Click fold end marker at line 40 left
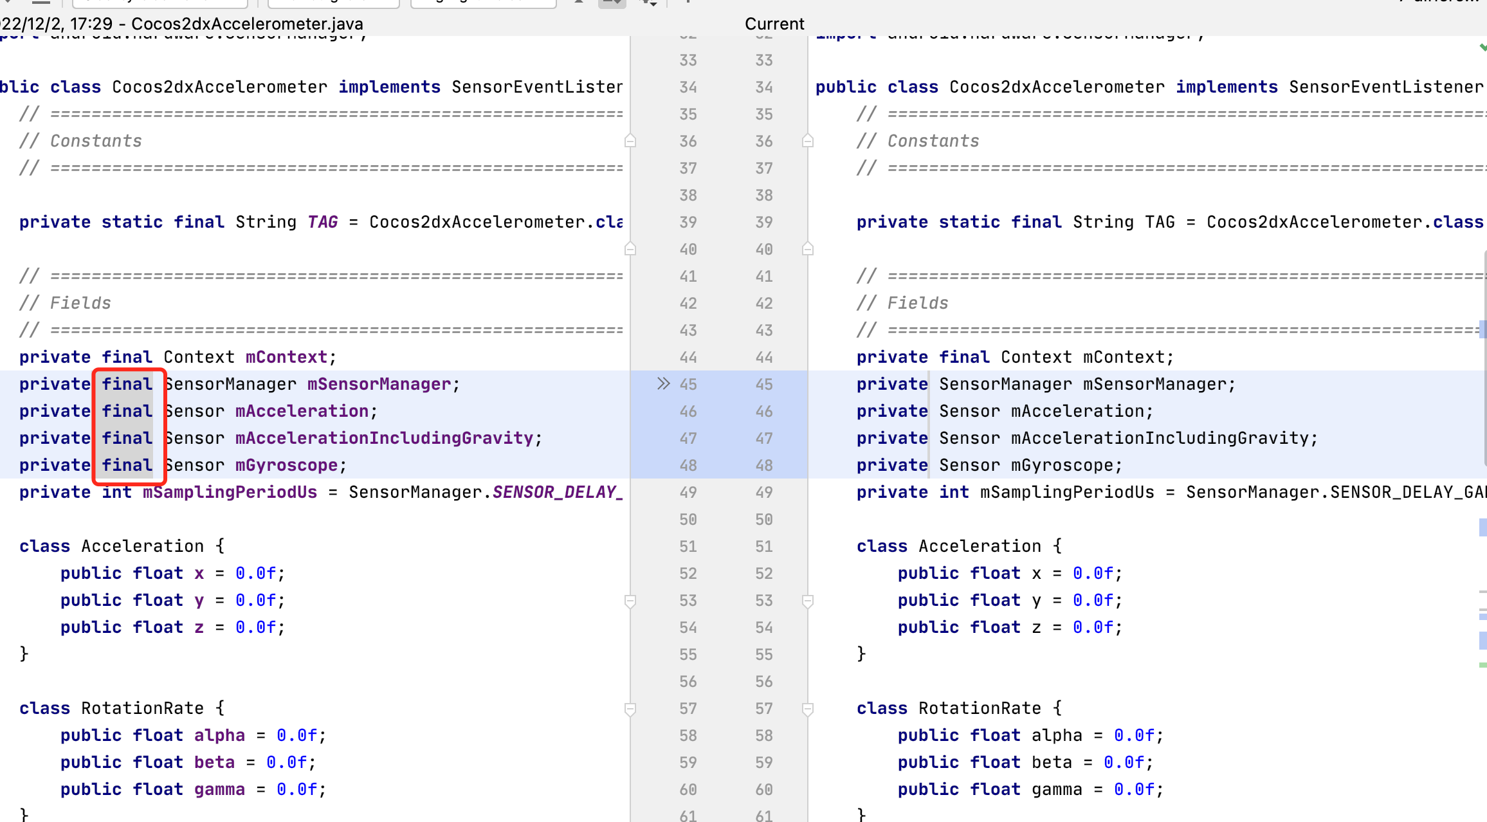 [630, 249]
